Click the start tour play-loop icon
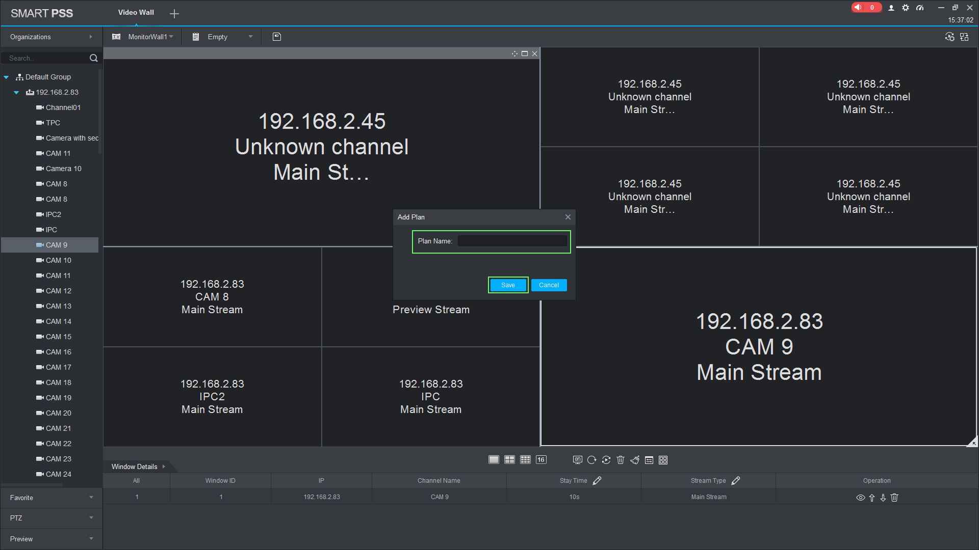This screenshot has width=979, height=550. pos(606,460)
